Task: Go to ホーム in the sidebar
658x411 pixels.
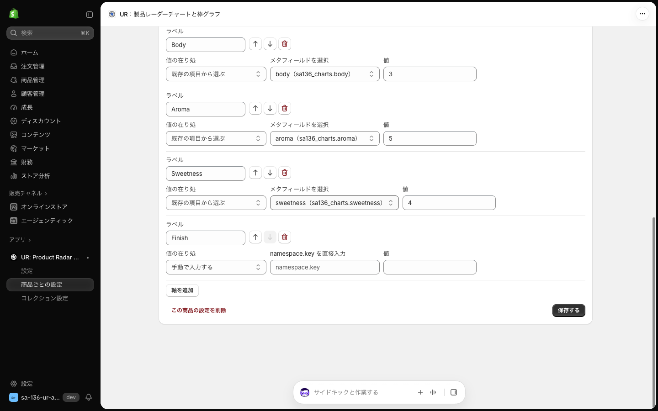Action: coord(50,53)
